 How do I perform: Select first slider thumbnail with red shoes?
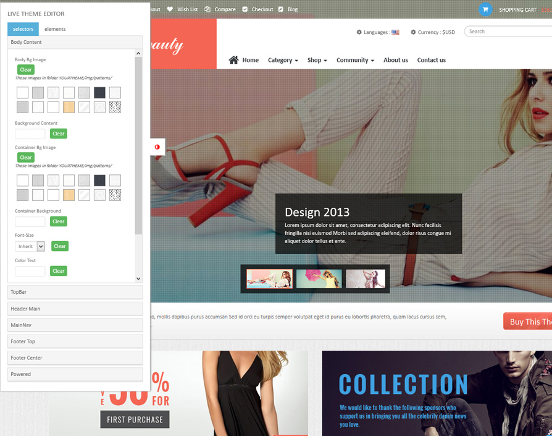click(x=269, y=279)
